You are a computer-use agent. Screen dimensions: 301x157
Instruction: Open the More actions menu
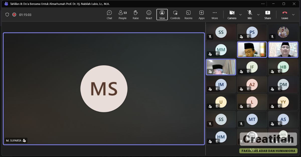215,14
